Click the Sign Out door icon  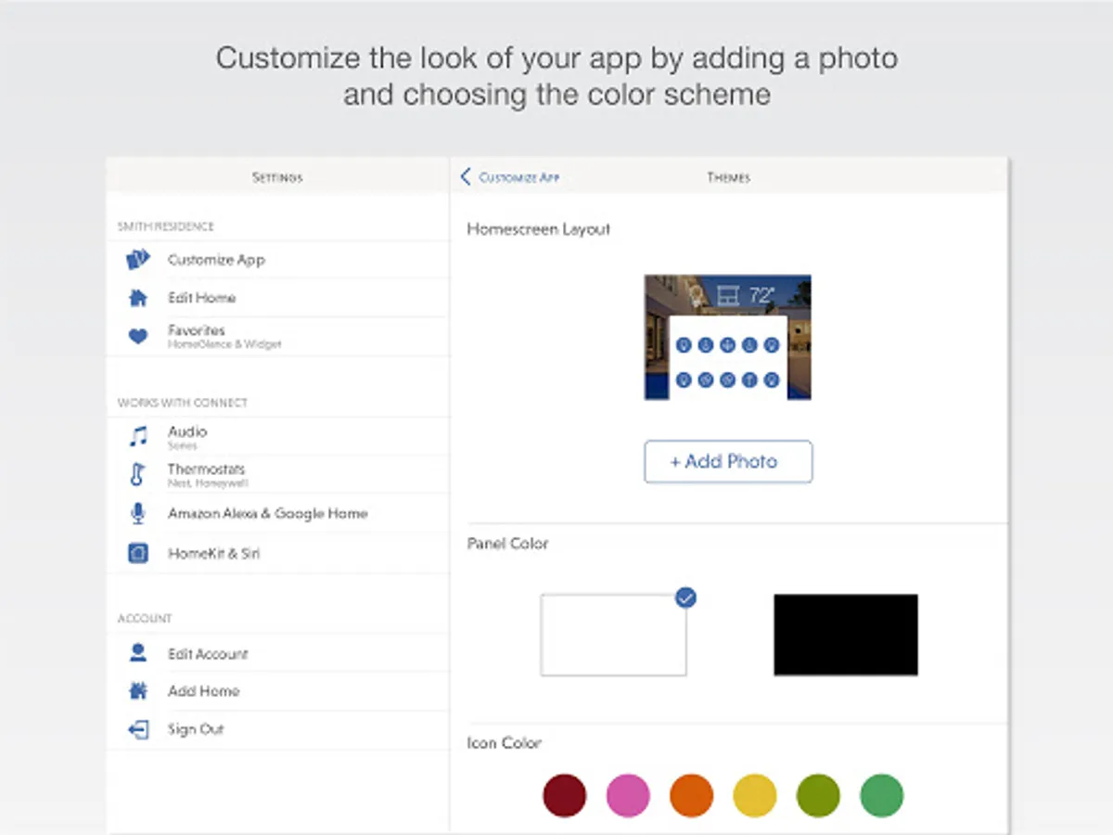(138, 729)
